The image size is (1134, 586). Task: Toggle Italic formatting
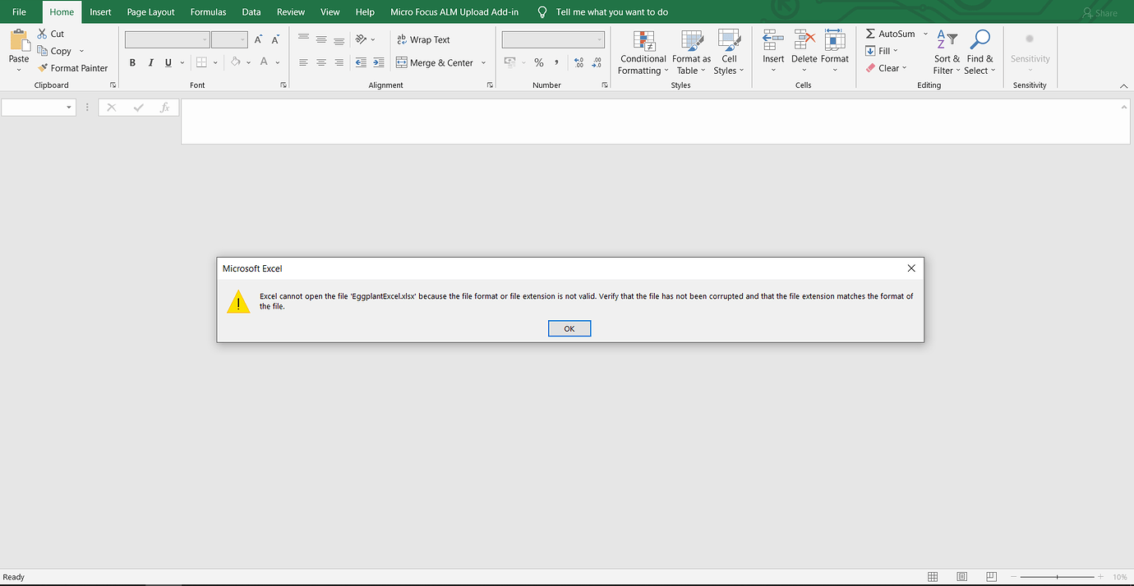tap(150, 62)
